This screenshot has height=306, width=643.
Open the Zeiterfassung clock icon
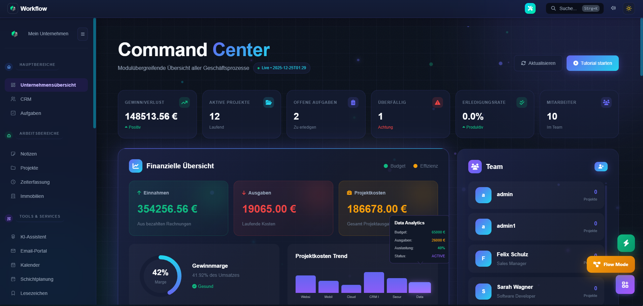point(13,182)
